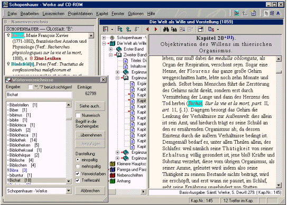Click the Kleinere Hauptschriften yellow books icon
The width and height of the screenshot is (287, 205).
coord(113,164)
